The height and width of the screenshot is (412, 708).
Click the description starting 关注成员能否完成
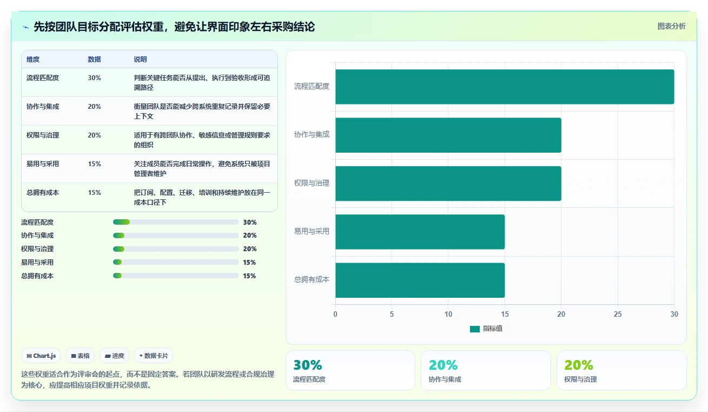tap(202, 169)
